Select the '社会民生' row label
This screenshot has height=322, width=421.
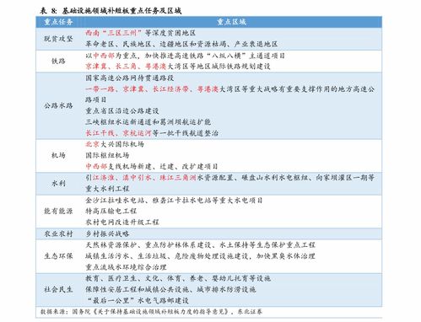[x=58, y=289]
